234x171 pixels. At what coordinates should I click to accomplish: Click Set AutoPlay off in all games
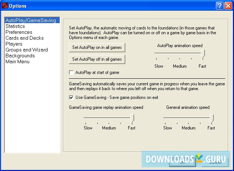pyautogui.click(x=97, y=59)
